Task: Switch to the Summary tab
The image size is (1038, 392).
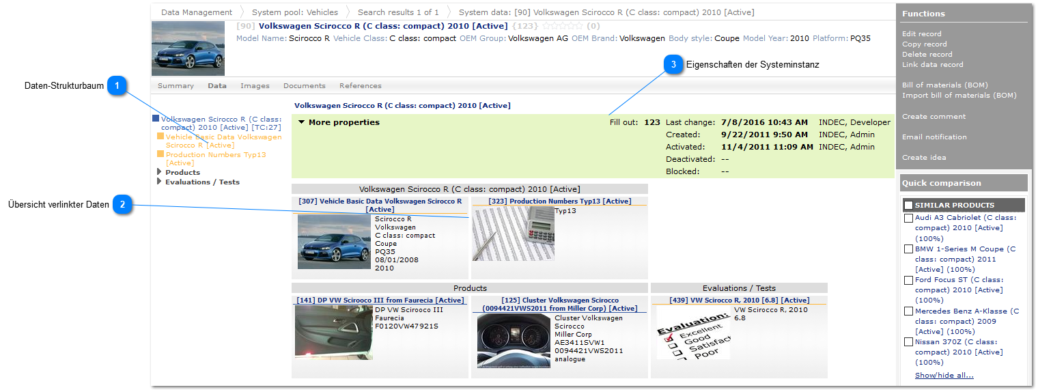Action: pos(176,86)
